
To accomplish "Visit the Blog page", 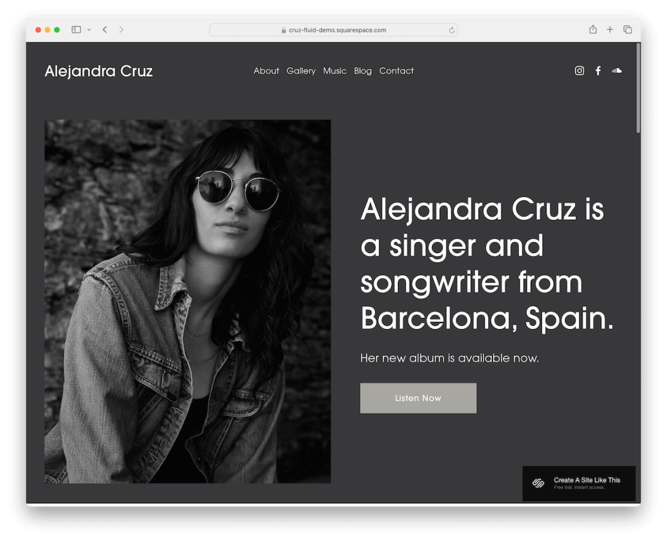I will click(363, 70).
